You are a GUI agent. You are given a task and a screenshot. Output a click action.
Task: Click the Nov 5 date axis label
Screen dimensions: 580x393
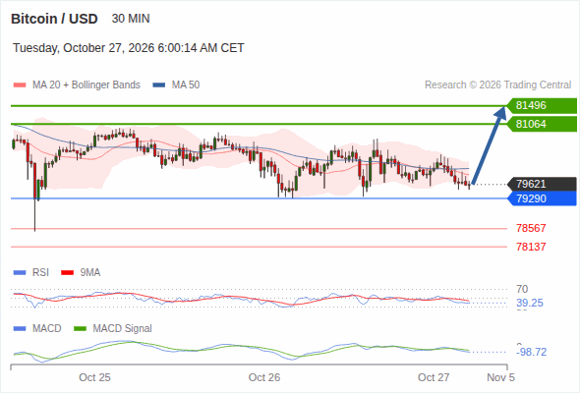pyautogui.click(x=500, y=377)
